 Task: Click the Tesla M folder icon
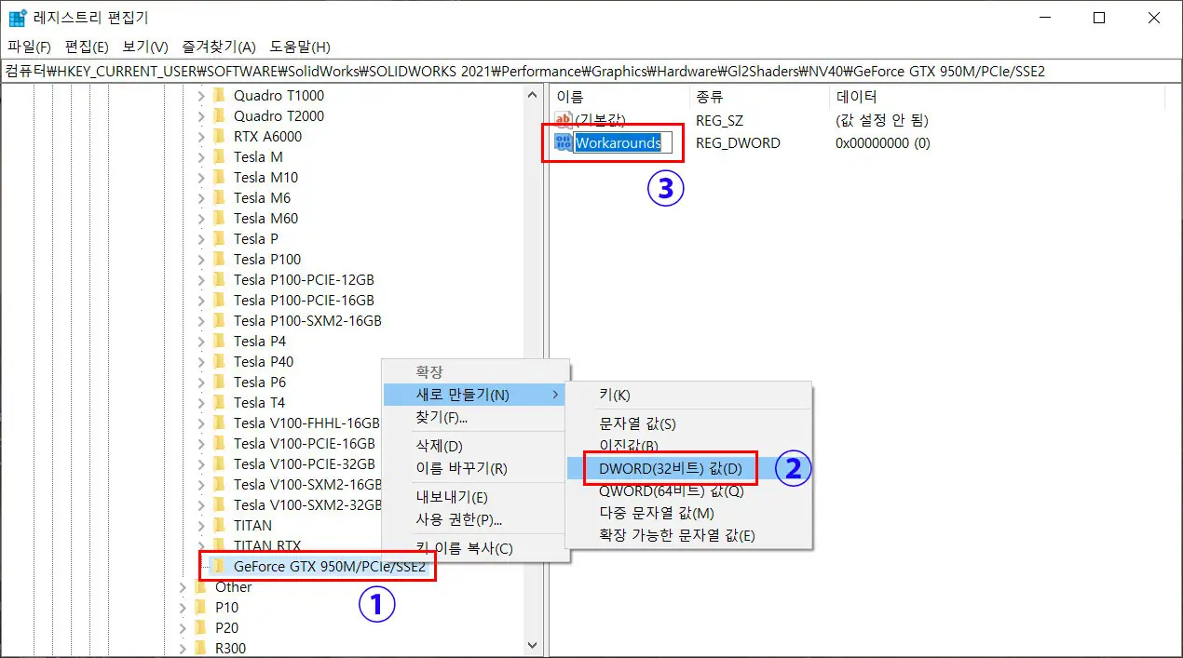pyautogui.click(x=220, y=156)
